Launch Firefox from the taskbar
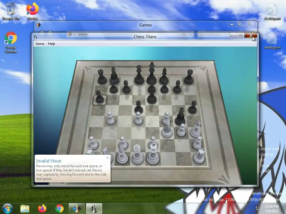This screenshot has height=214, width=286. 42,208
